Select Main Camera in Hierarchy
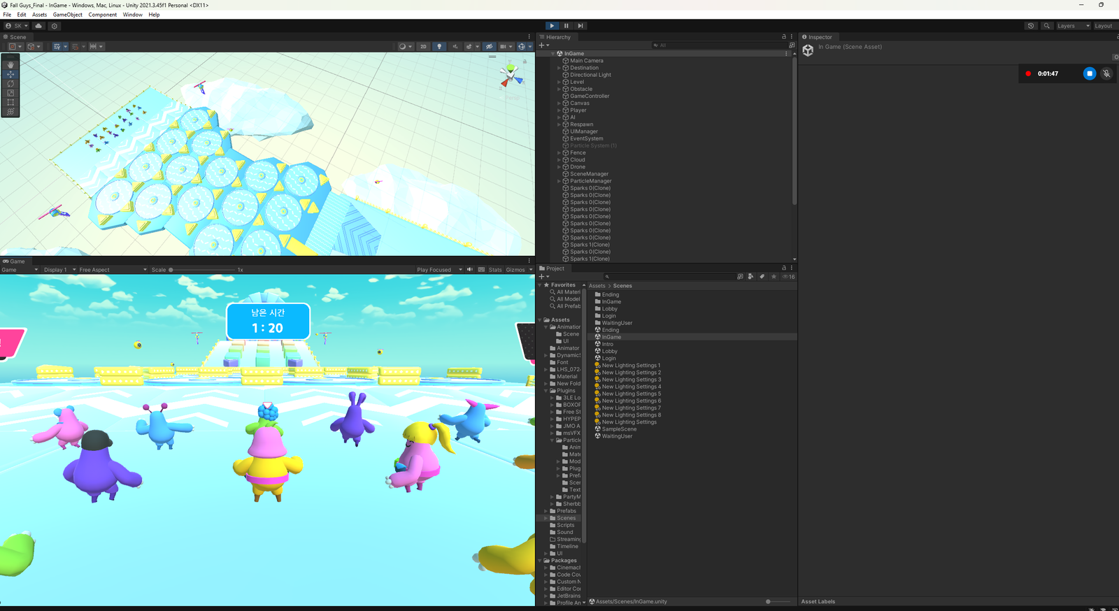 click(x=586, y=61)
